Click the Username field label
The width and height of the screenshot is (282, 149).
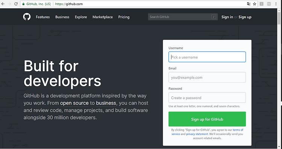point(176,48)
